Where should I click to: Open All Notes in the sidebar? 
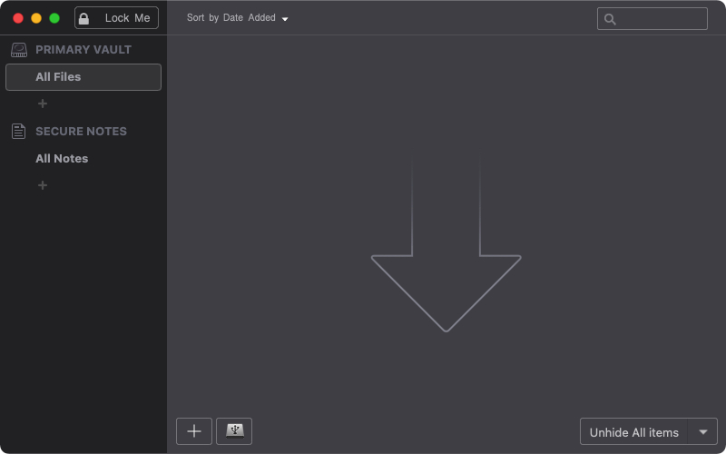(62, 159)
